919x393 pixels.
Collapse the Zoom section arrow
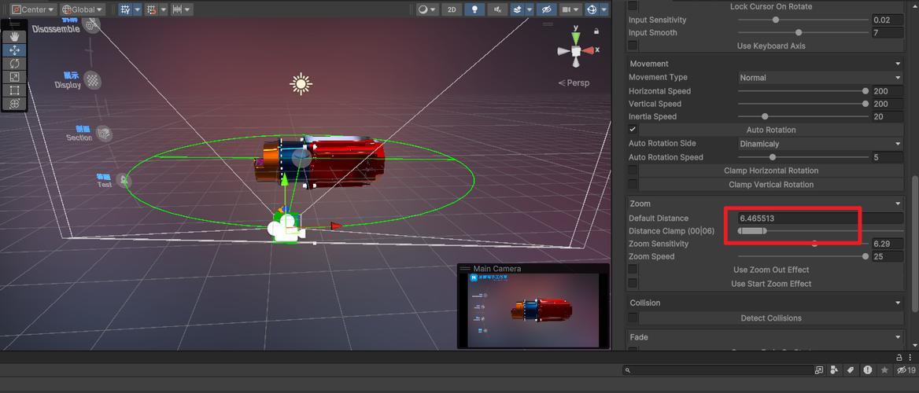pos(898,204)
